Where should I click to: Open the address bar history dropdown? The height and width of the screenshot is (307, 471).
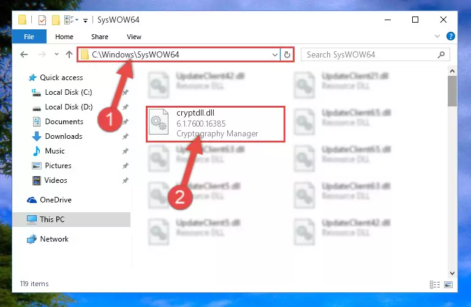point(274,55)
